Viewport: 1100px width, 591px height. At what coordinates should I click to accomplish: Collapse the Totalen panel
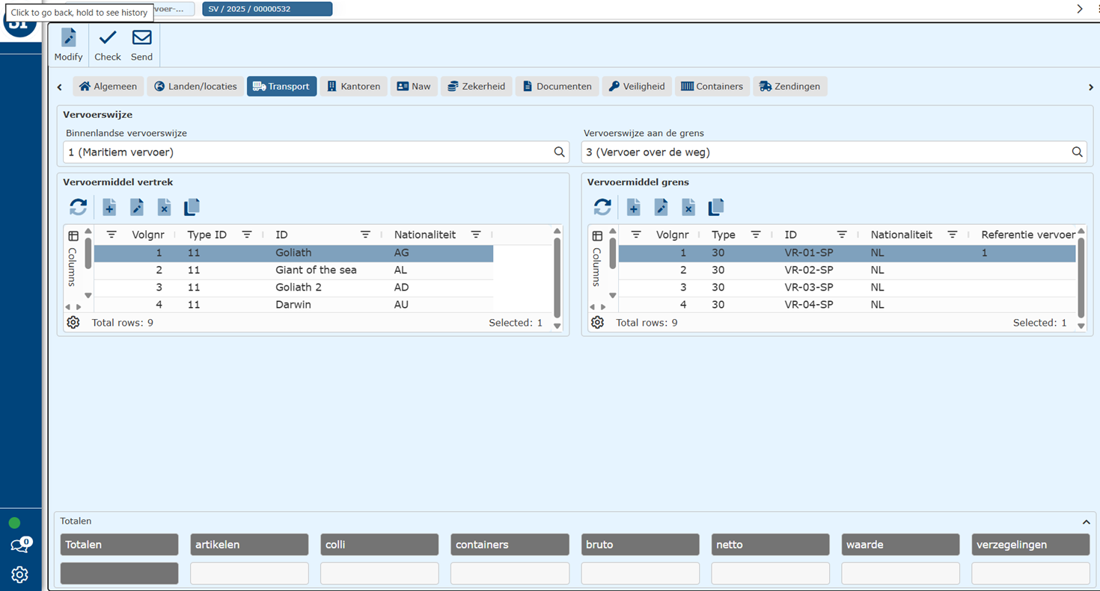pos(1086,522)
